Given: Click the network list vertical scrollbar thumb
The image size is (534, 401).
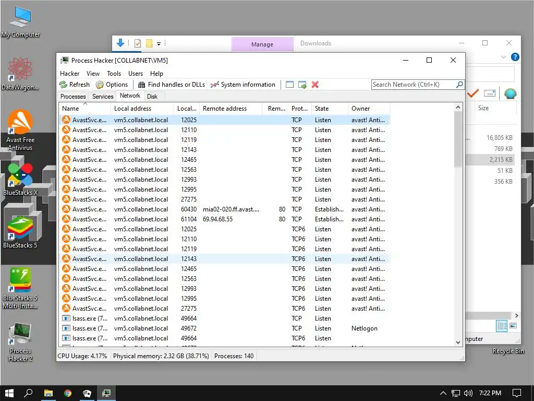Looking at the screenshot, I should (x=458, y=139).
